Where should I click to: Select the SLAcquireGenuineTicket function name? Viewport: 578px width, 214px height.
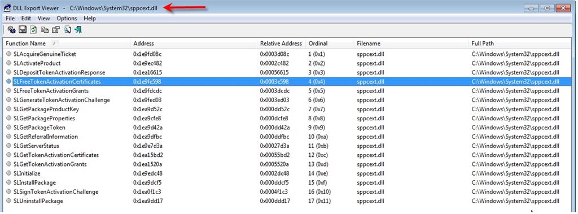click(45, 54)
